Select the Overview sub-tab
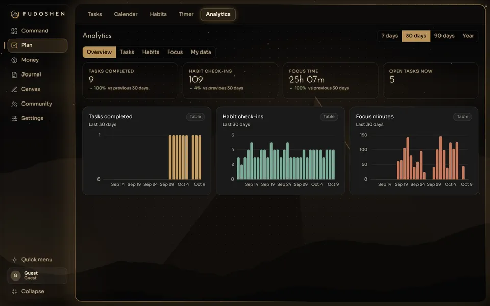 point(99,52)
